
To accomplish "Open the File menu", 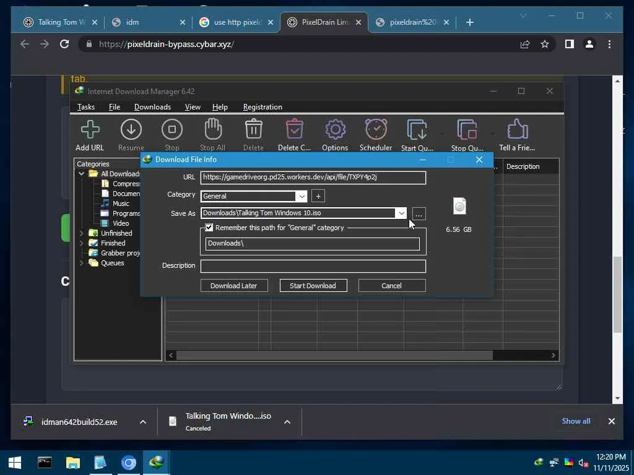I will coord(115,107).
